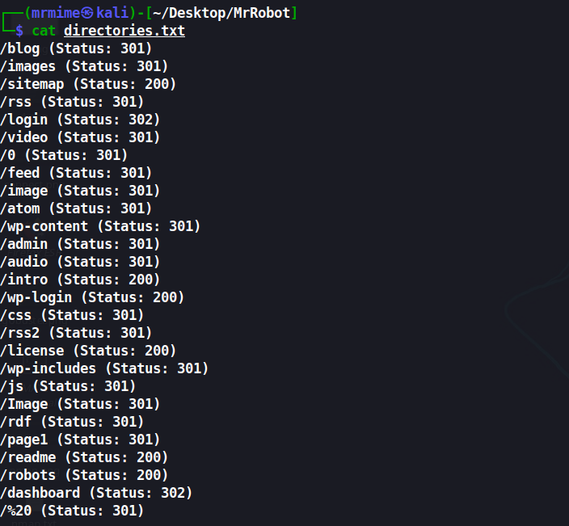Click the kali hostname in prompt
The height and width of the screenshot is (526, 569).
pos(112,13)
